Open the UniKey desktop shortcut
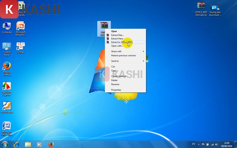Viewport: 237px width, 148px height. click(20, 47)
